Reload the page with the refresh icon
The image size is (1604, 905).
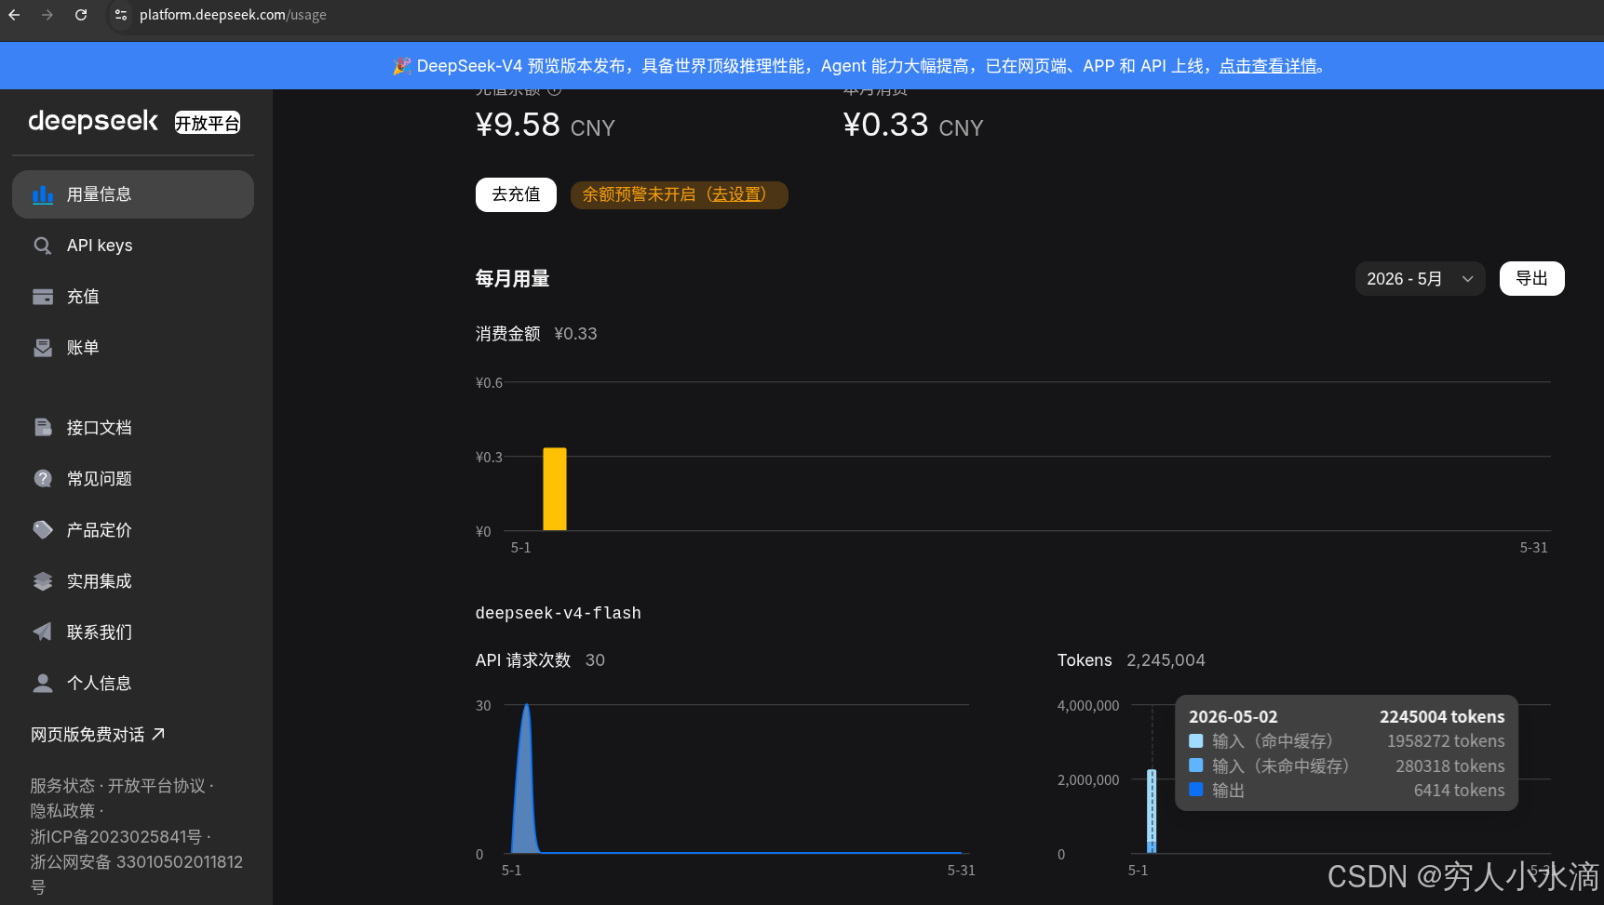point(81,15)
